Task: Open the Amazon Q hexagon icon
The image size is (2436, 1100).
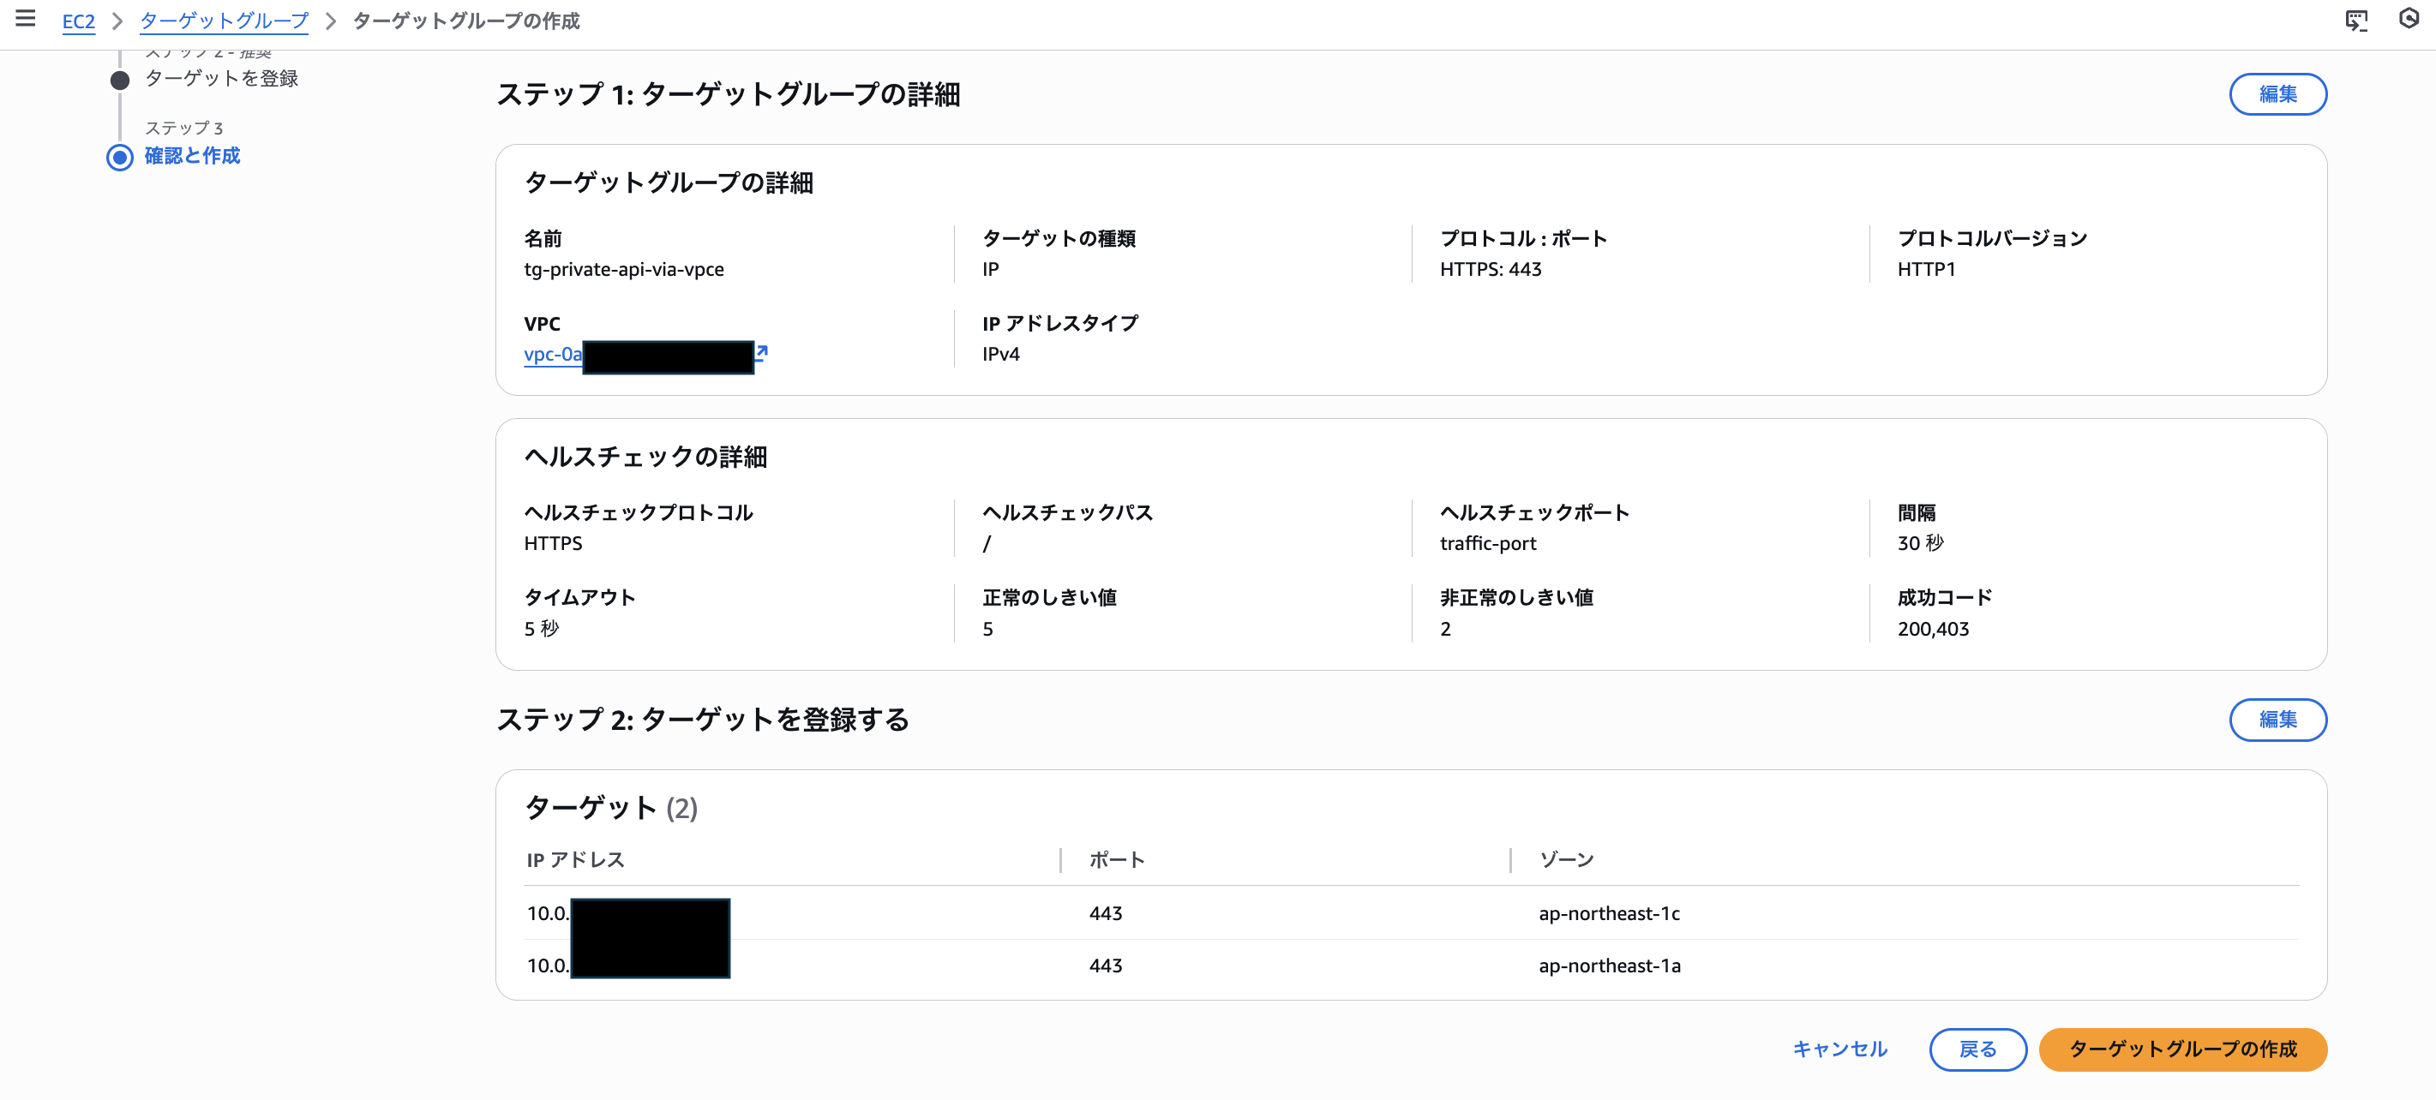Action: coord(2409,19)
